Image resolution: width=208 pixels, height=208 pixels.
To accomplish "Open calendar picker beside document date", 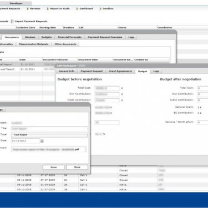I will click(42, 141).
